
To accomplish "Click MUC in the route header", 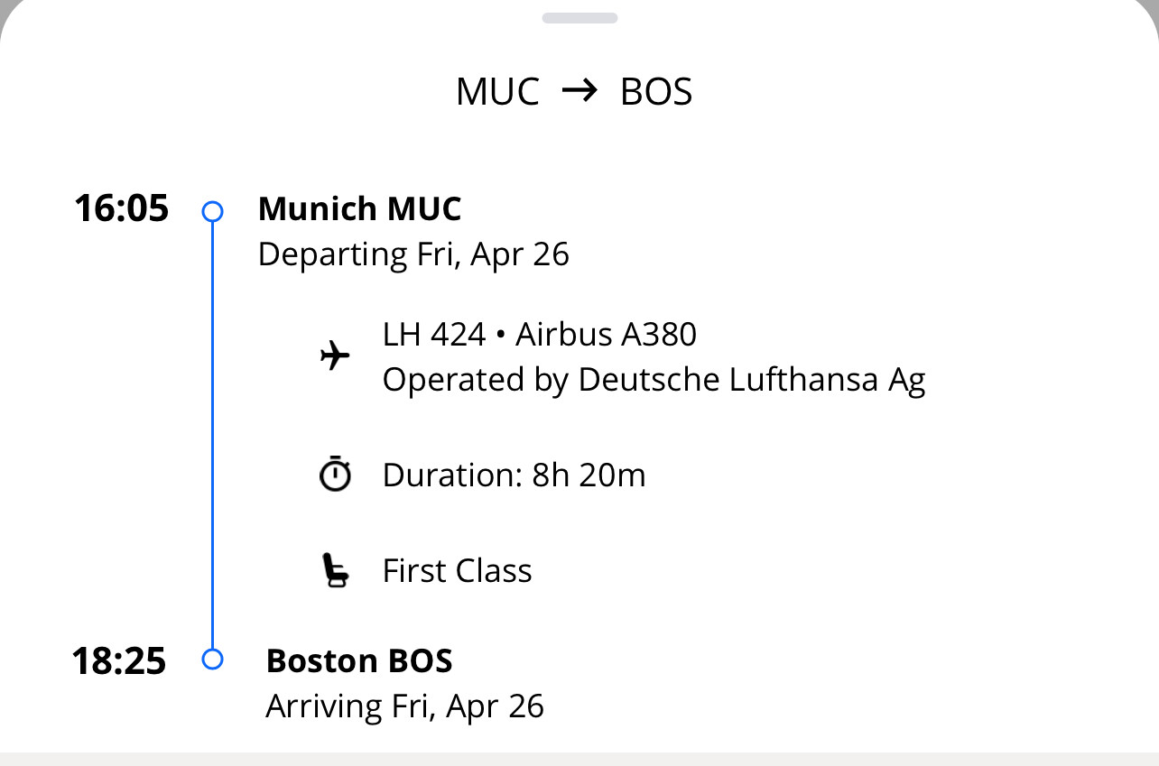I will point(497,92).
